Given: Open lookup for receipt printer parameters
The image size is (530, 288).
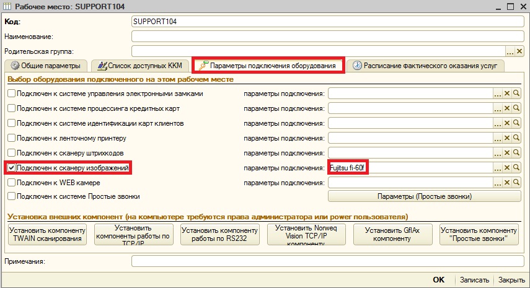Looking at the screenshot, I should (x=516, y=138).
